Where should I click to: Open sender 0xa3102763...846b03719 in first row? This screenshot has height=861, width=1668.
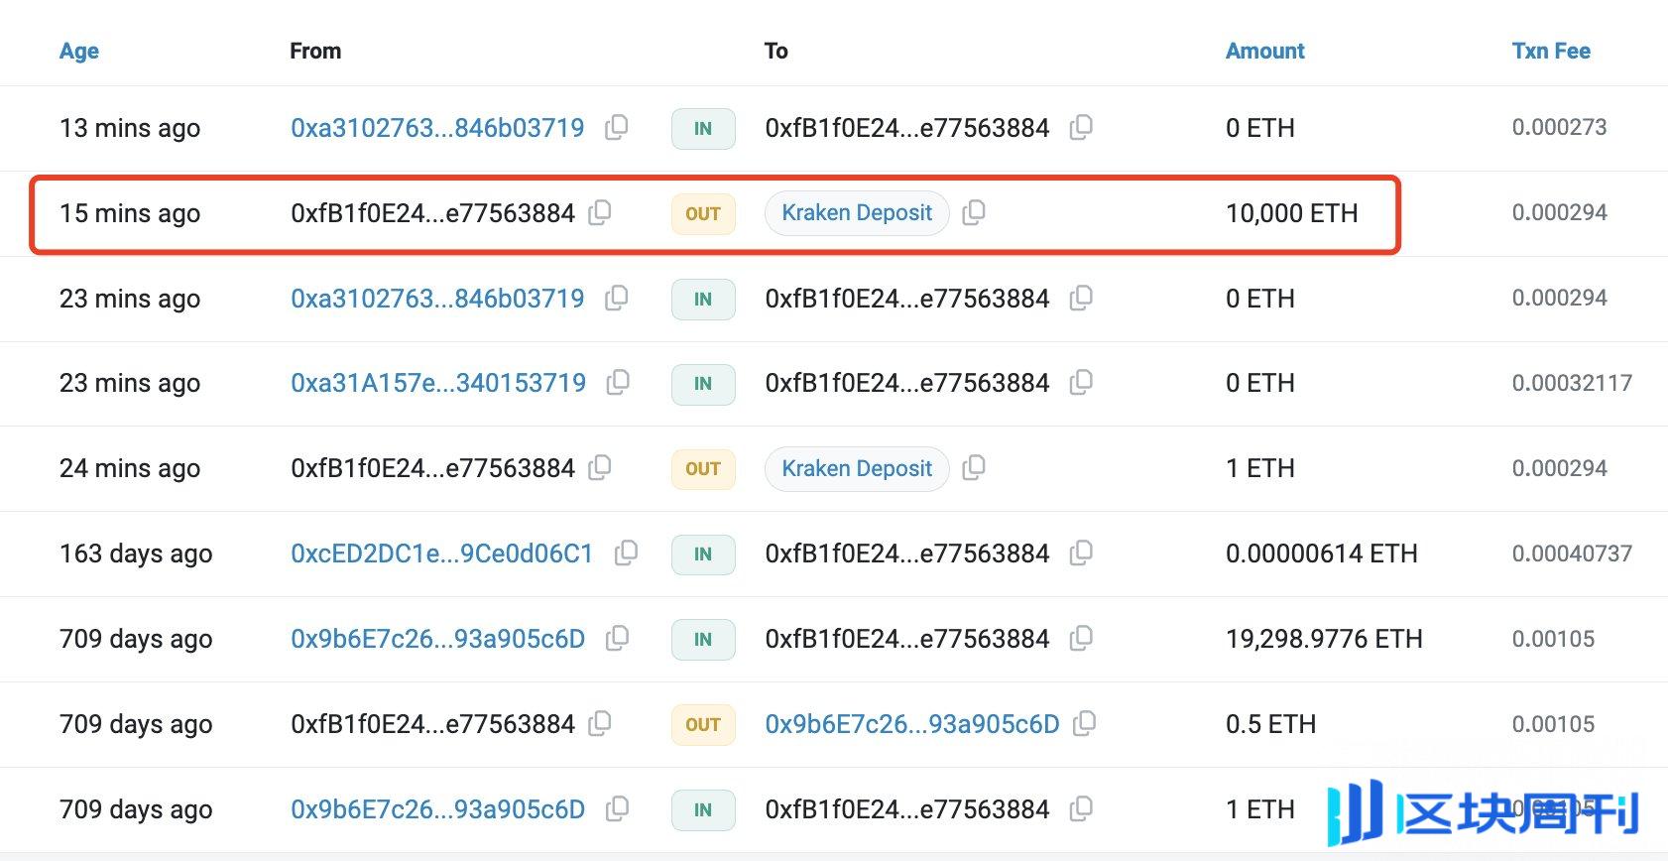pos(437,128)
